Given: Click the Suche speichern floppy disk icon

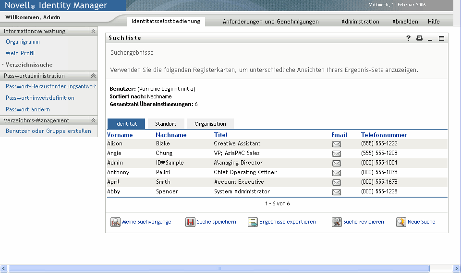Looking at the screenshot, I should pos(190,222).
